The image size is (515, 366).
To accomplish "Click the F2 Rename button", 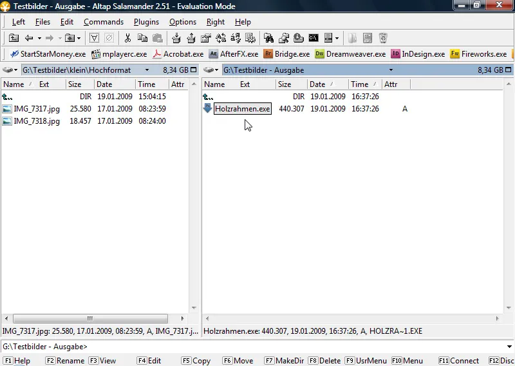I will (x=65, y=361).
